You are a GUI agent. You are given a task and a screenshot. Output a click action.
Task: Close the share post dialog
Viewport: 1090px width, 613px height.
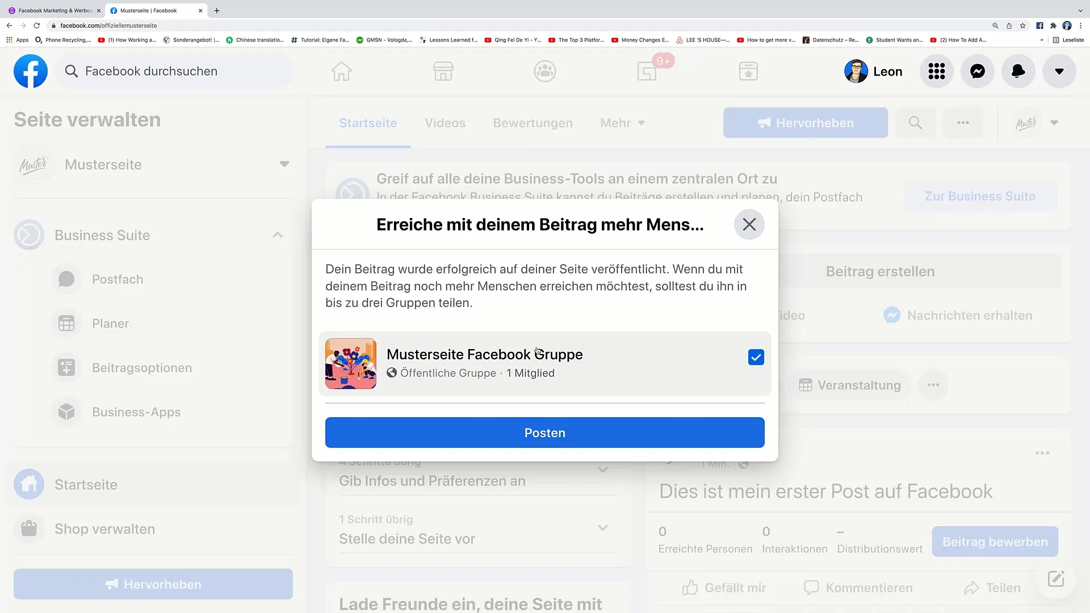click(x=749, y=225)
